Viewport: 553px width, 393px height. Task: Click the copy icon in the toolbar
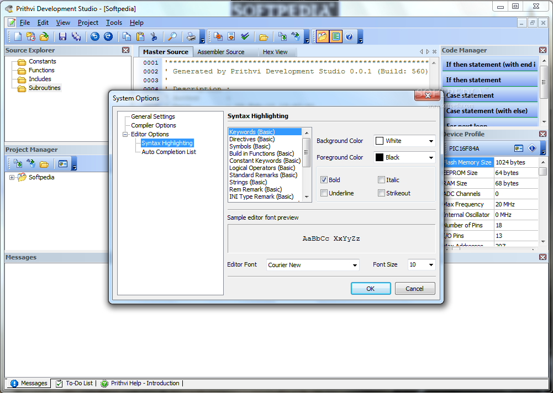[x=127, y=36]
